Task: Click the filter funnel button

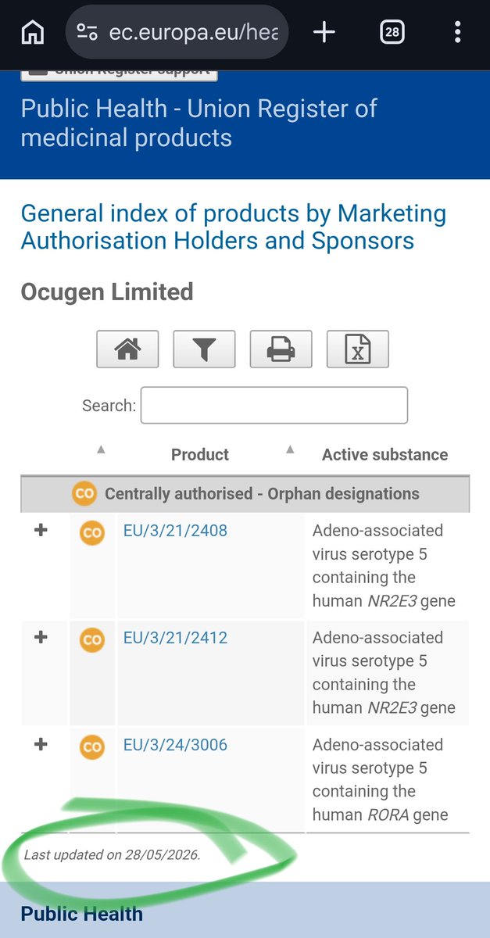Action: [x=204, y=349]
